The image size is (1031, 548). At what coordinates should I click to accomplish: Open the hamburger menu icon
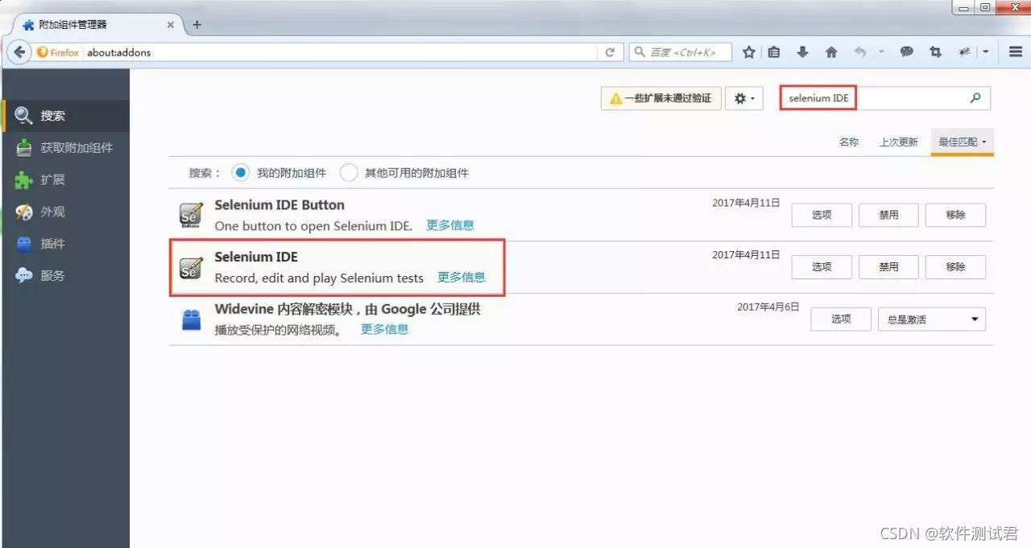pos(1015,52)
